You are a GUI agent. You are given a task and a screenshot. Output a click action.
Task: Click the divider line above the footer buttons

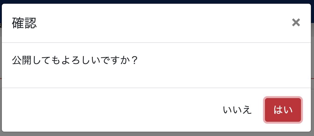pyautogui.click(x=156, y=88)
